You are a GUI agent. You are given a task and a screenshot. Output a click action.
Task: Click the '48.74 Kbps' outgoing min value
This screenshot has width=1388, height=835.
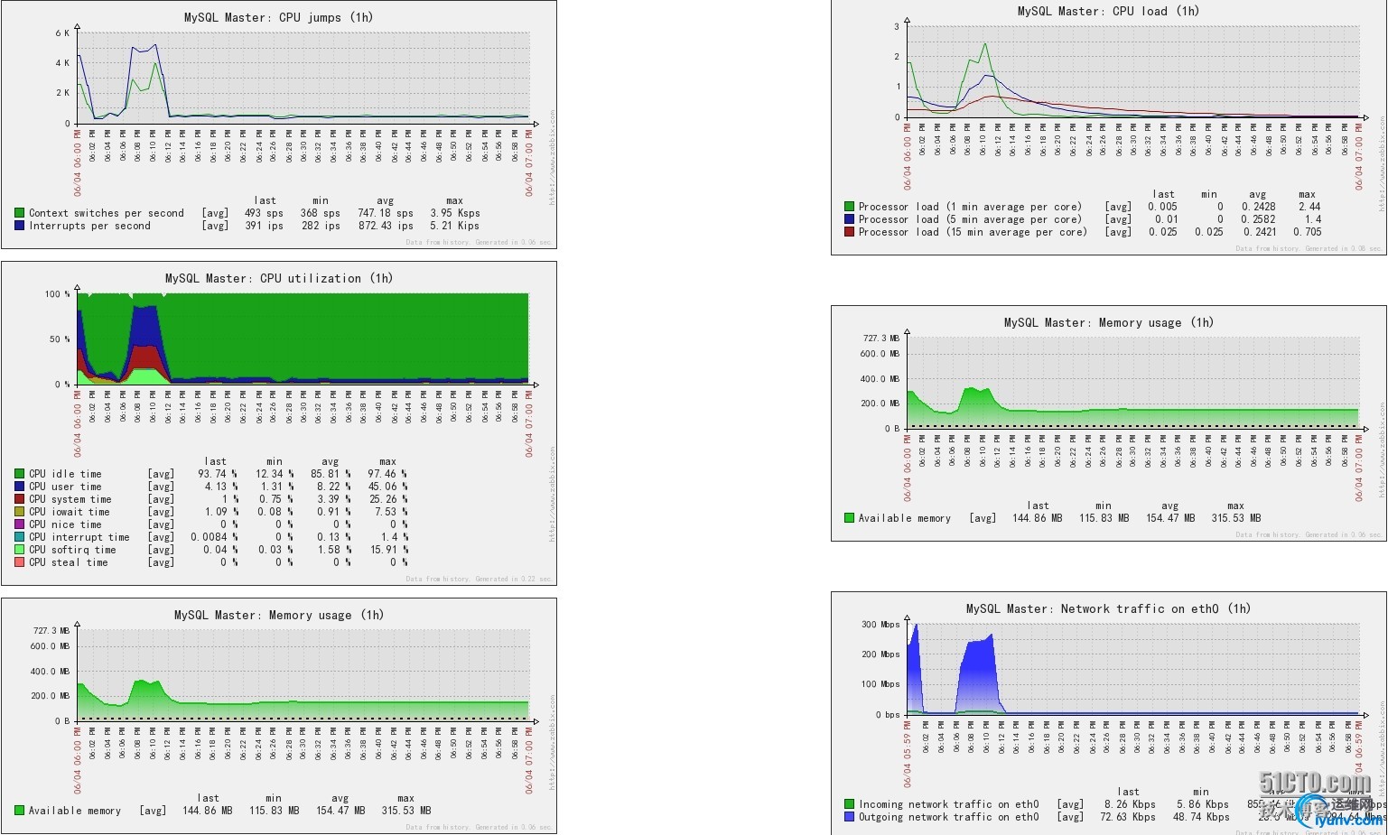tap(1201, 817)
